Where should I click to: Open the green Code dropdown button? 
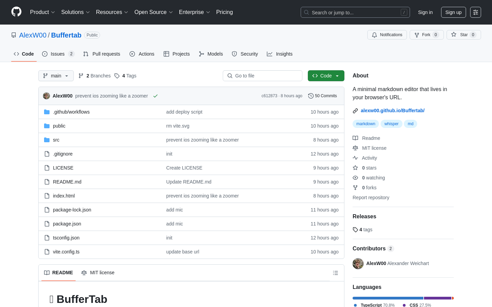coord(326,76)
